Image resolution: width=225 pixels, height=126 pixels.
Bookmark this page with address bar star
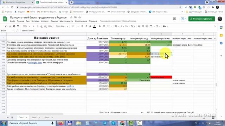click(x=180, y=7)
